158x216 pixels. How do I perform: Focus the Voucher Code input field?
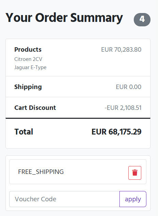click(x=64, y=199)
